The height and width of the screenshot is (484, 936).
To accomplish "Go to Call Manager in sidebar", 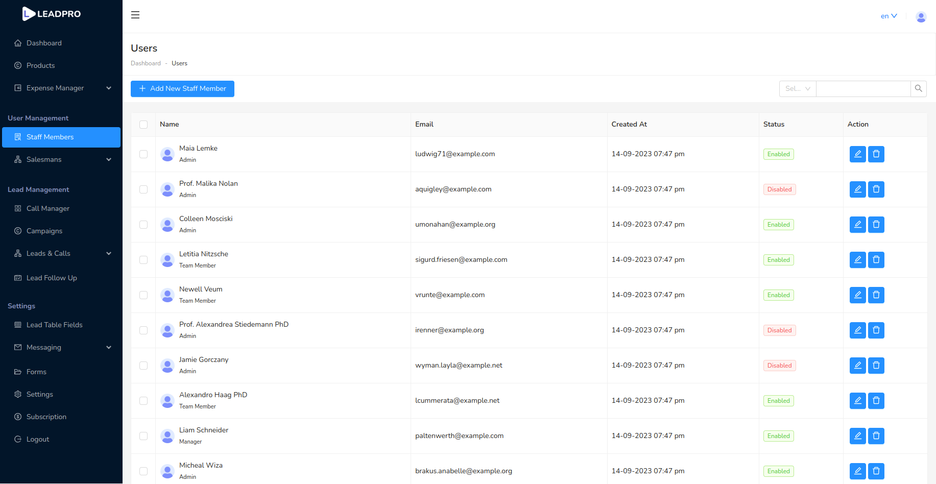I will coord(48,208).
